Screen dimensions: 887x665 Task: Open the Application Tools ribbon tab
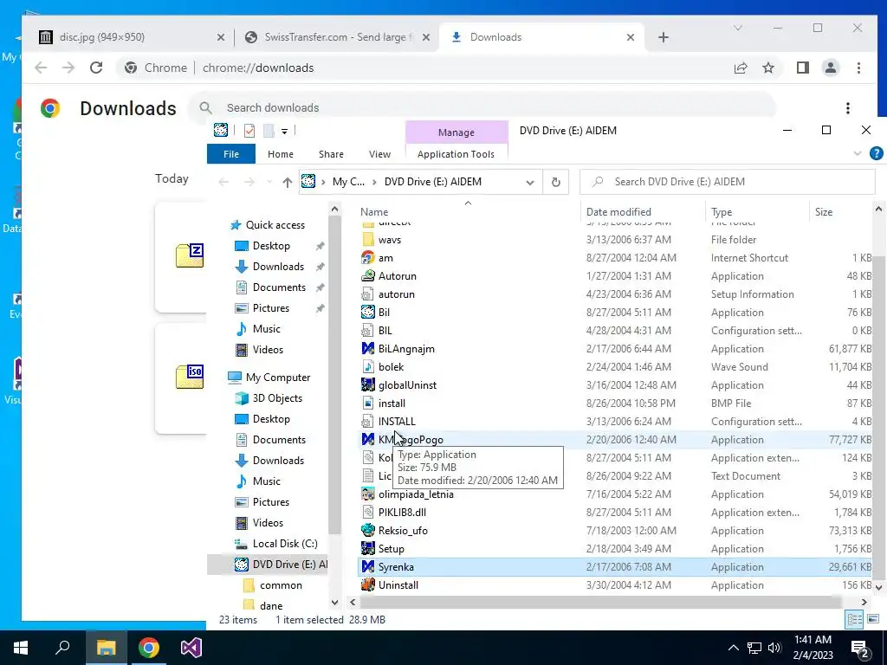click(456, 154)
